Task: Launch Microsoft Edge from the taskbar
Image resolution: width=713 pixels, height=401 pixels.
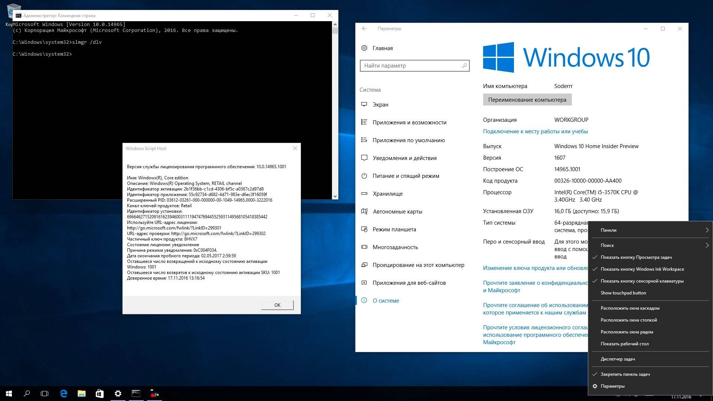Action: coord(64,394)
